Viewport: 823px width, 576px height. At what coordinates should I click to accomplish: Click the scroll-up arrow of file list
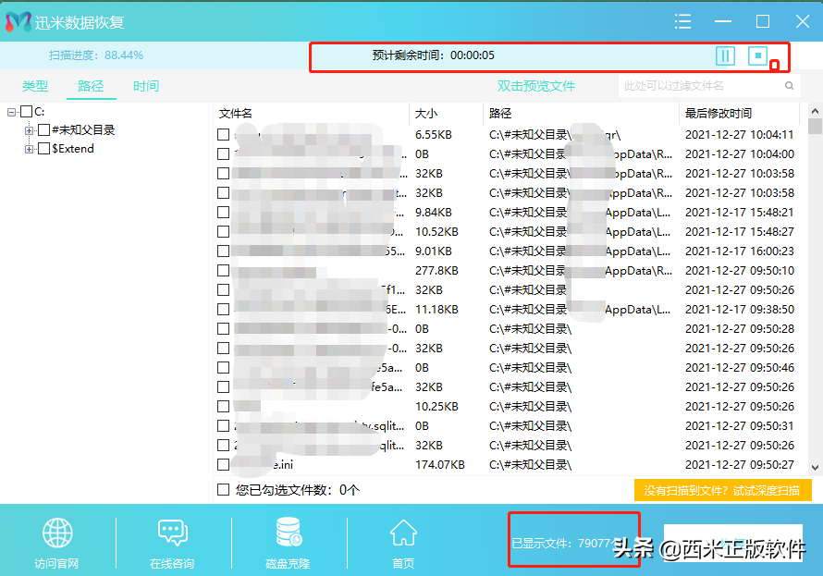click(x=815, y=111)
